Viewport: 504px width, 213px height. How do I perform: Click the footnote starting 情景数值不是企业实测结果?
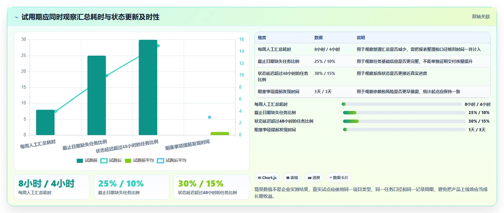coord(371,193)
